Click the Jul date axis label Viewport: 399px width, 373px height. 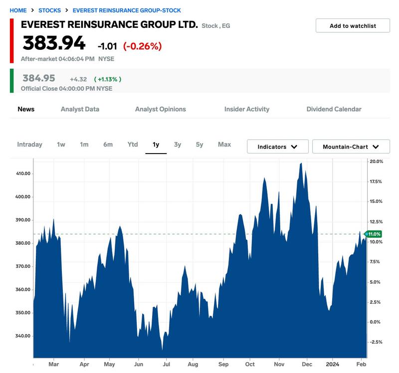167,364
